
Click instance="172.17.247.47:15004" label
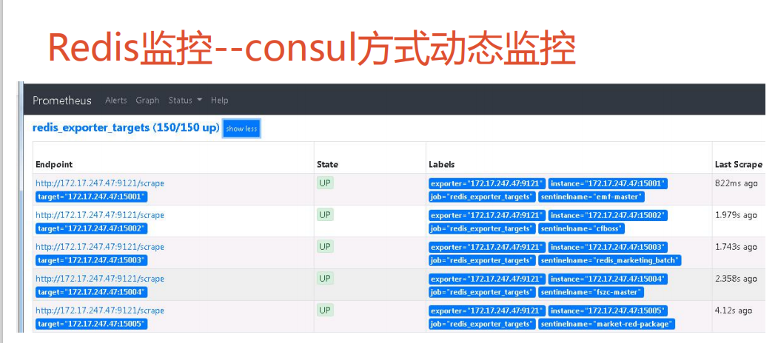click(608, 279)
